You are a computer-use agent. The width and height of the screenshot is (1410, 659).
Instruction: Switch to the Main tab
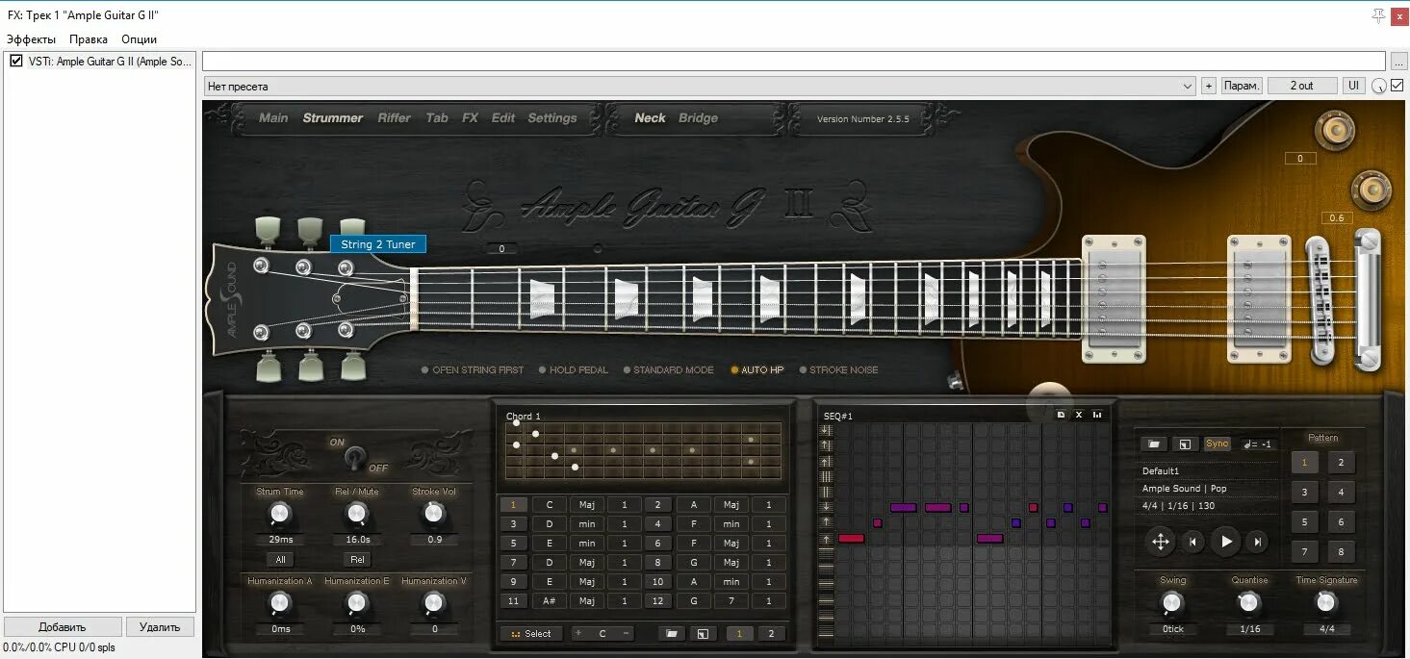(273, 118)
